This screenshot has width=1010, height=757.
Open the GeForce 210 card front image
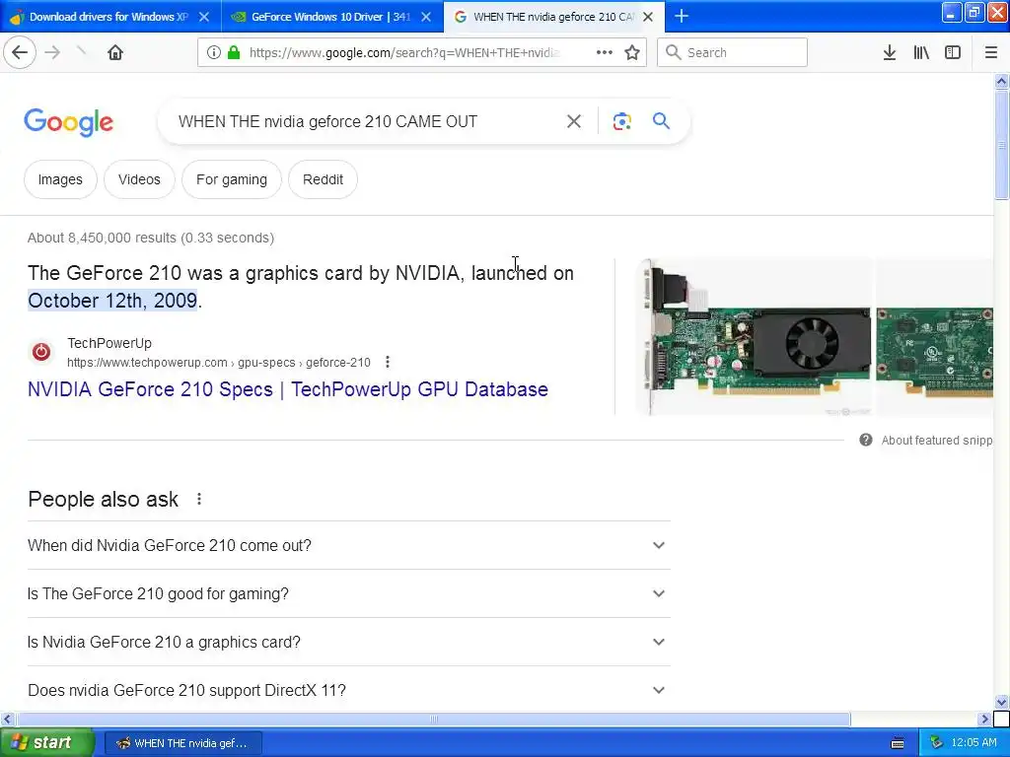coord(754,337)
